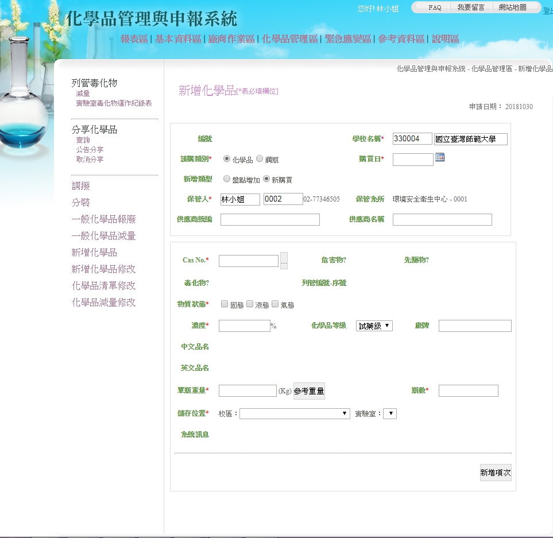553x538 pixels.
Task: Open the 調撥 sidebar item
Action: (81, 186)
